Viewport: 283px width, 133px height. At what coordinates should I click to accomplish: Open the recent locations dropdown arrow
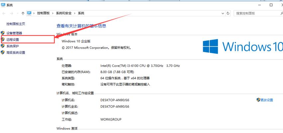coord(18,13)
